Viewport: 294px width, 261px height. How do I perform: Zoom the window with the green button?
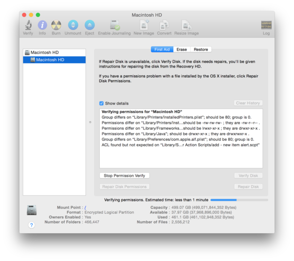tap(38, 15)
